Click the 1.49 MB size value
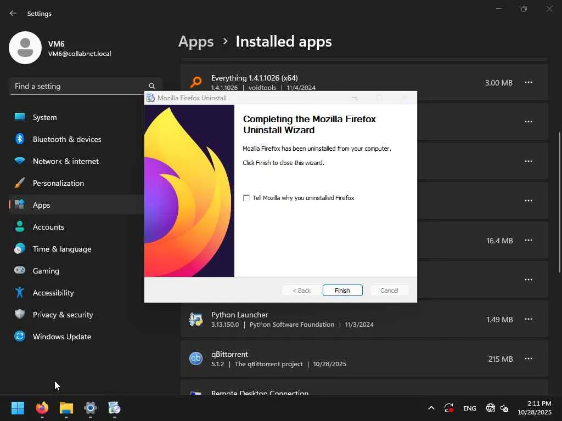 pyautogui.click(x=499, y=320)
